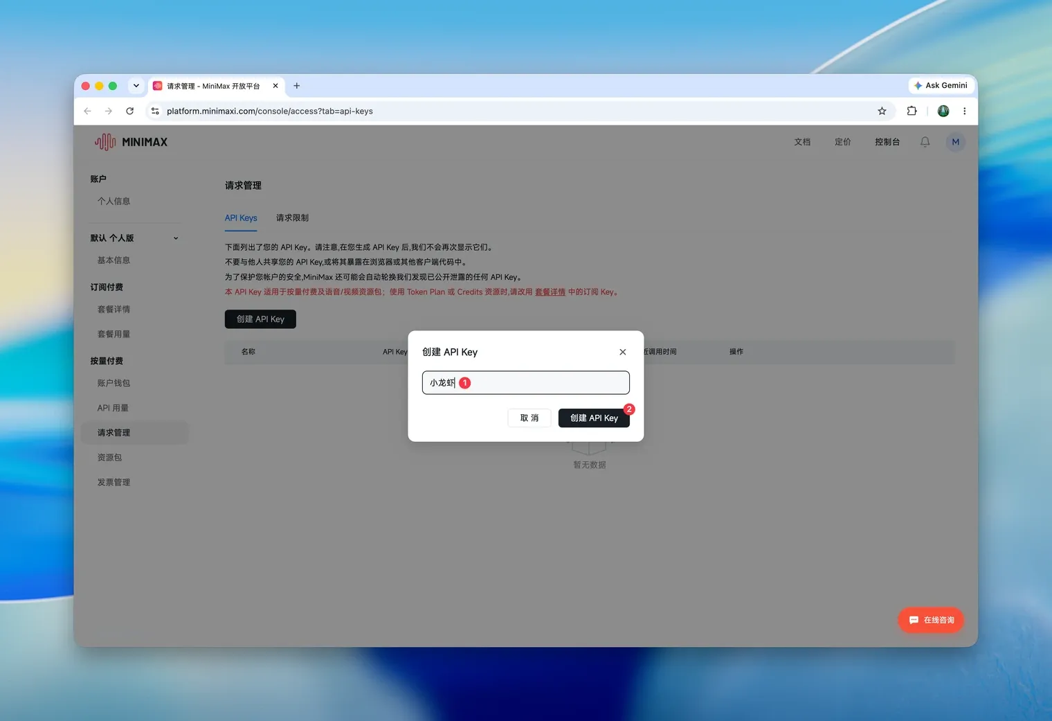Open 套餐用量 in sidebar

click(114, 335)
